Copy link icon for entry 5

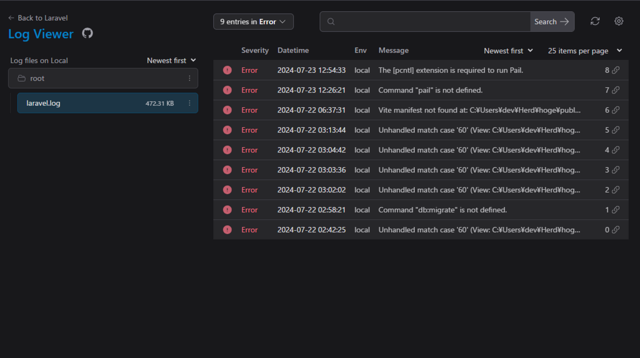click(616, 130)
